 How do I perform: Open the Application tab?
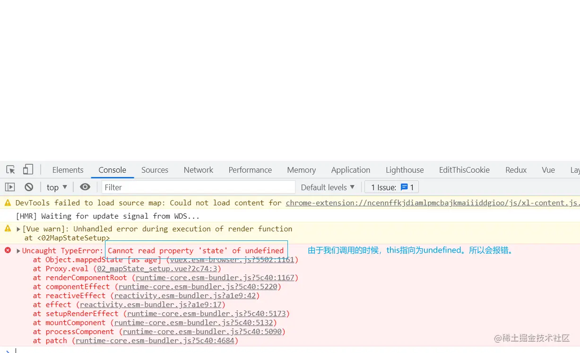(351, 170)
